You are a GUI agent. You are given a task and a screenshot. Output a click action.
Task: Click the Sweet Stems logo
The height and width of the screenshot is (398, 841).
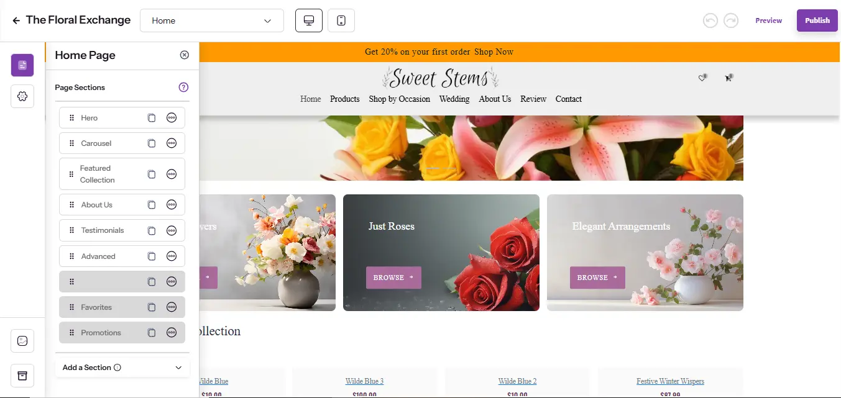pyautogui.click(x=440, y=78)
